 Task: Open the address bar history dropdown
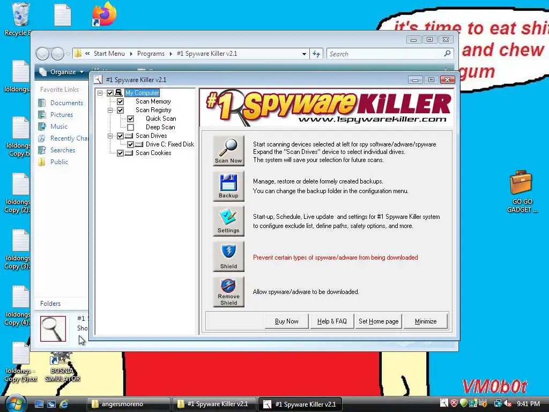(x=304, y=54)
